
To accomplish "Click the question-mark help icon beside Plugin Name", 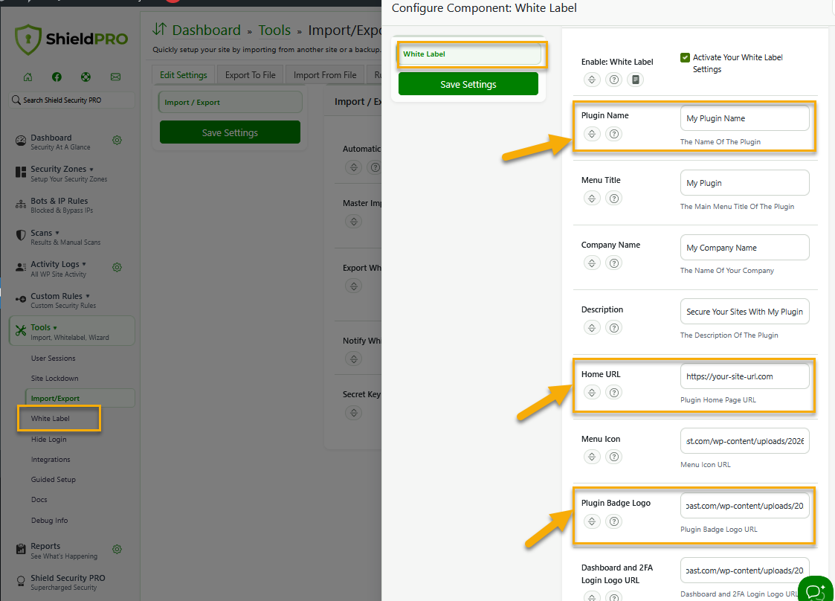I will pos(613,134).
